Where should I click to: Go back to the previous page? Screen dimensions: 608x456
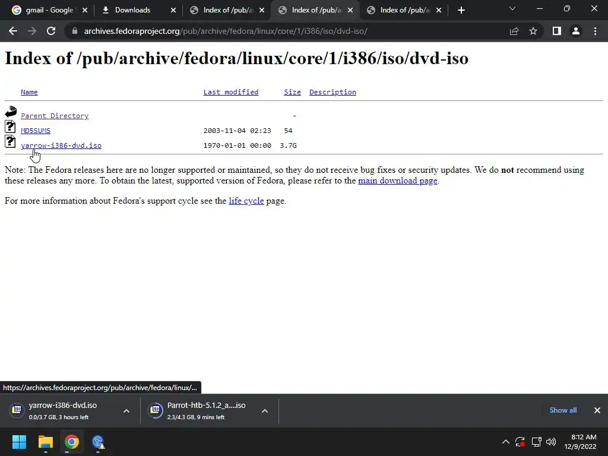(x=13, y=31)
